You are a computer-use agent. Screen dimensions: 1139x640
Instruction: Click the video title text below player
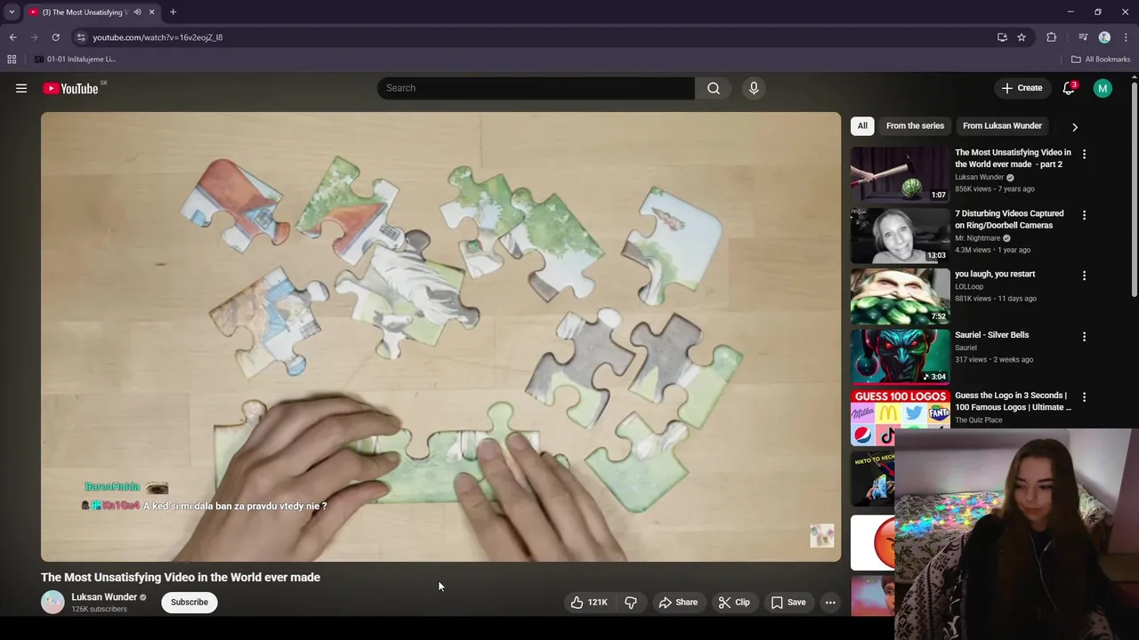click(181, 577)
